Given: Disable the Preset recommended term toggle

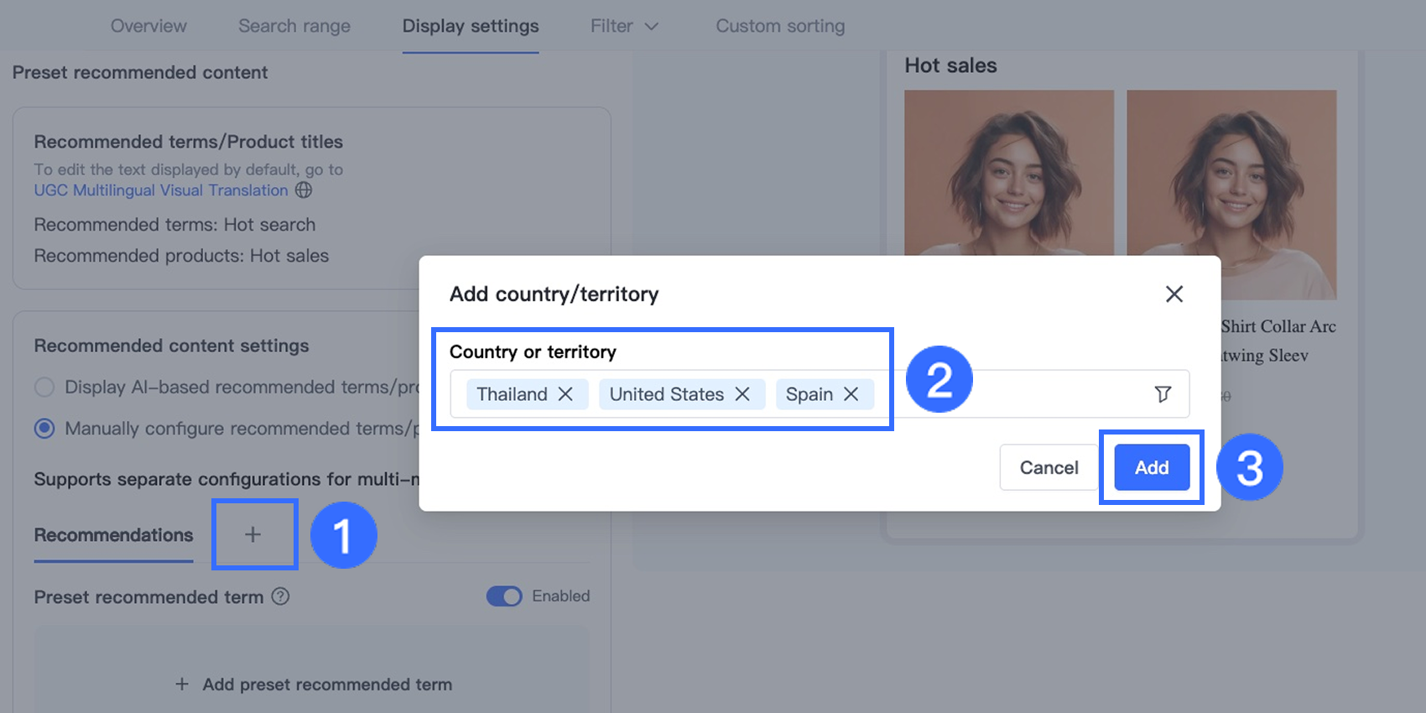Looking at the screenshot, I should [504, 596].
